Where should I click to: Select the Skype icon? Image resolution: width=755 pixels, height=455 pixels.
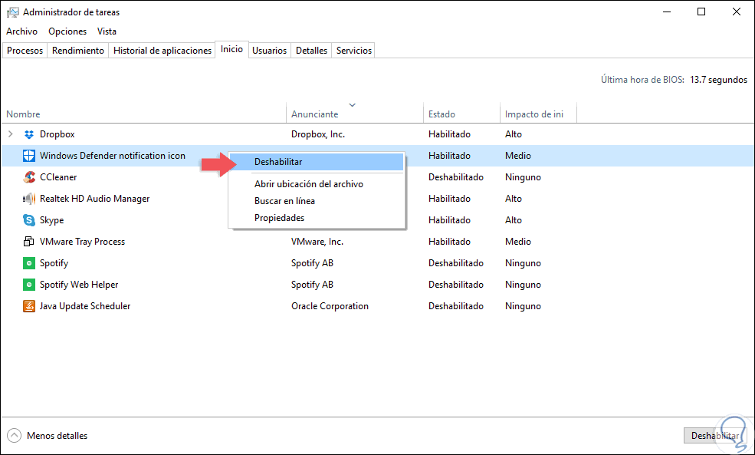tap(29, 220)
